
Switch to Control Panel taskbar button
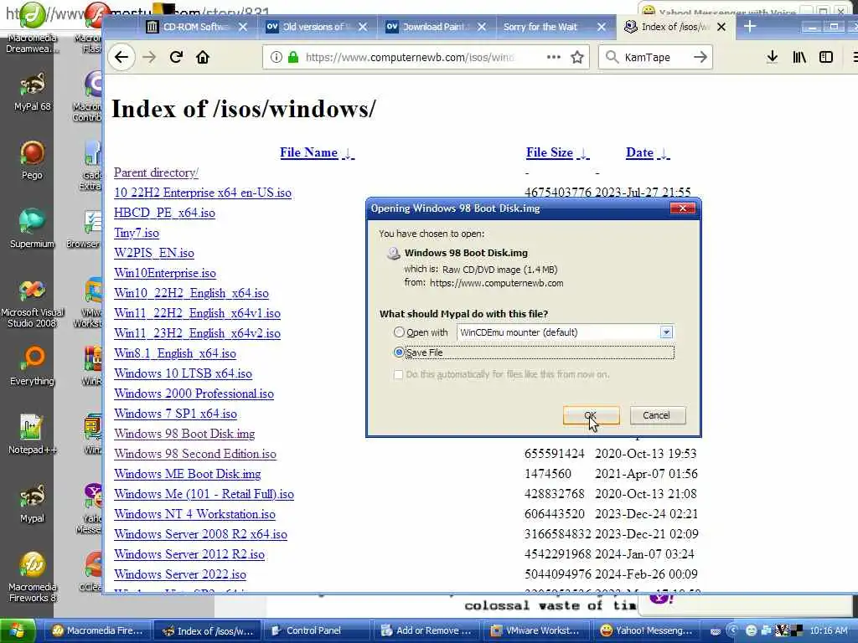318,630
